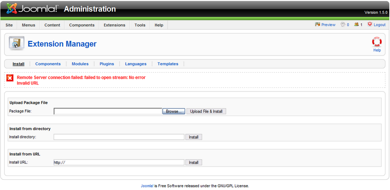The height and width of the screenshot is (190, 390).
Task: Click the Preview icon in the top bar
Action: [317, 25]
